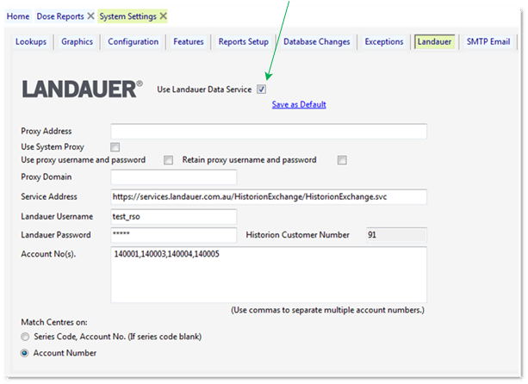Switch to Dose Reports tab
This screenshot has width=528, height=384.
(x=60, y=16)
